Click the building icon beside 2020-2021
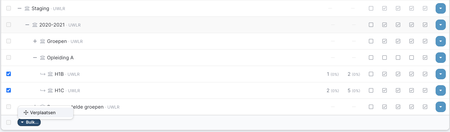The image size is (450, 132). coord(35,25)
